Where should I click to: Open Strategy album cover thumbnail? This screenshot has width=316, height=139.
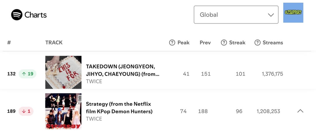pyautogui.click(x=63, y=111)
